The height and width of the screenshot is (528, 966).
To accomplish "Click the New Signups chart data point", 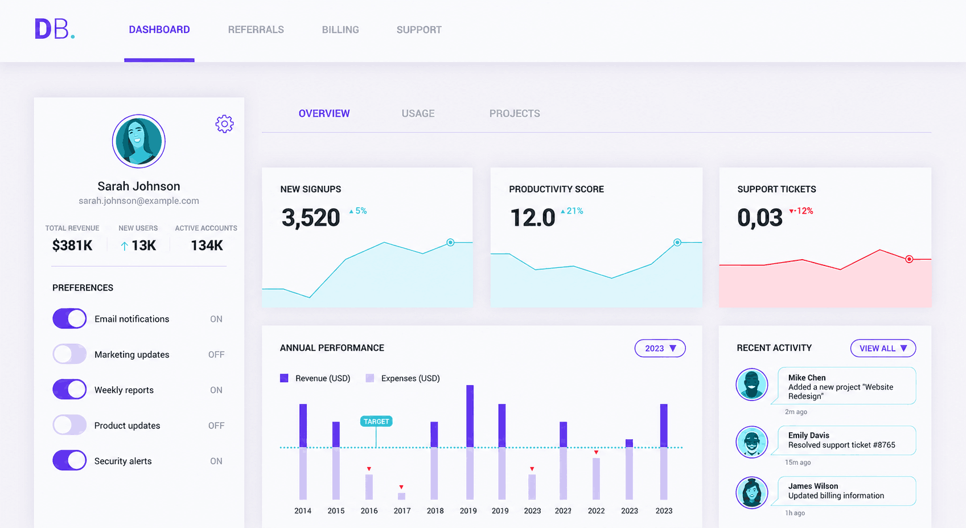I will 450,243.
